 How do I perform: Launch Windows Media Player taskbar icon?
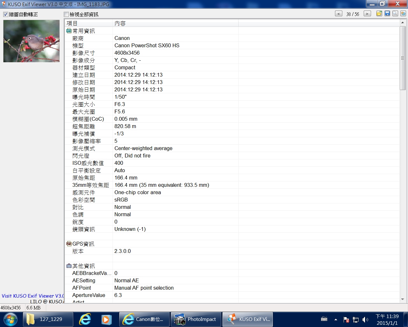tap(106, 319)
